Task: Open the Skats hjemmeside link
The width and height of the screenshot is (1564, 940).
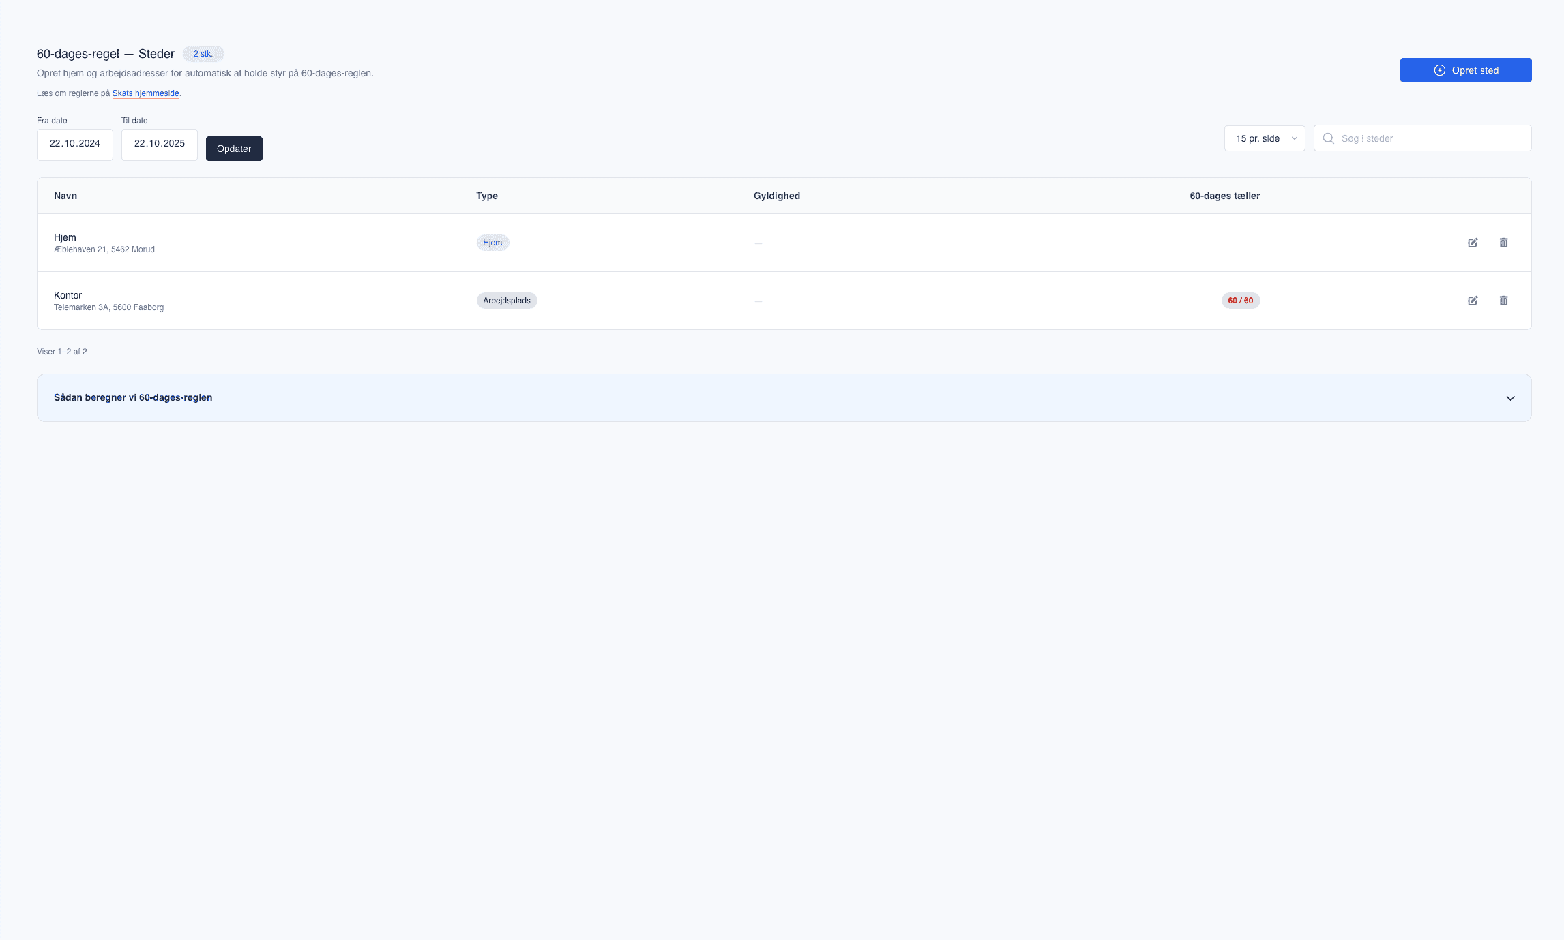Action: (x=145, y=93)
